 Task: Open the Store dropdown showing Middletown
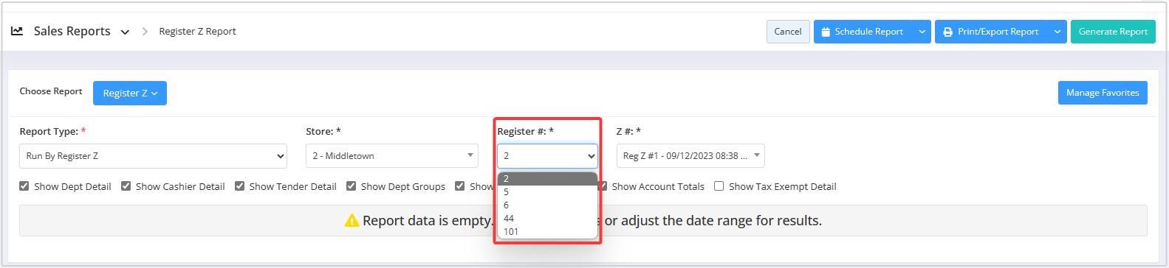coord(391,156)
